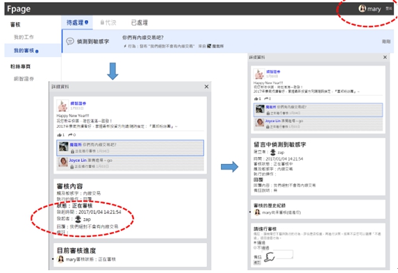Click the zap avatar under 留言中偵測到敏感字
This screenshot has width=398, height=273.
click(x=273, y=152)
